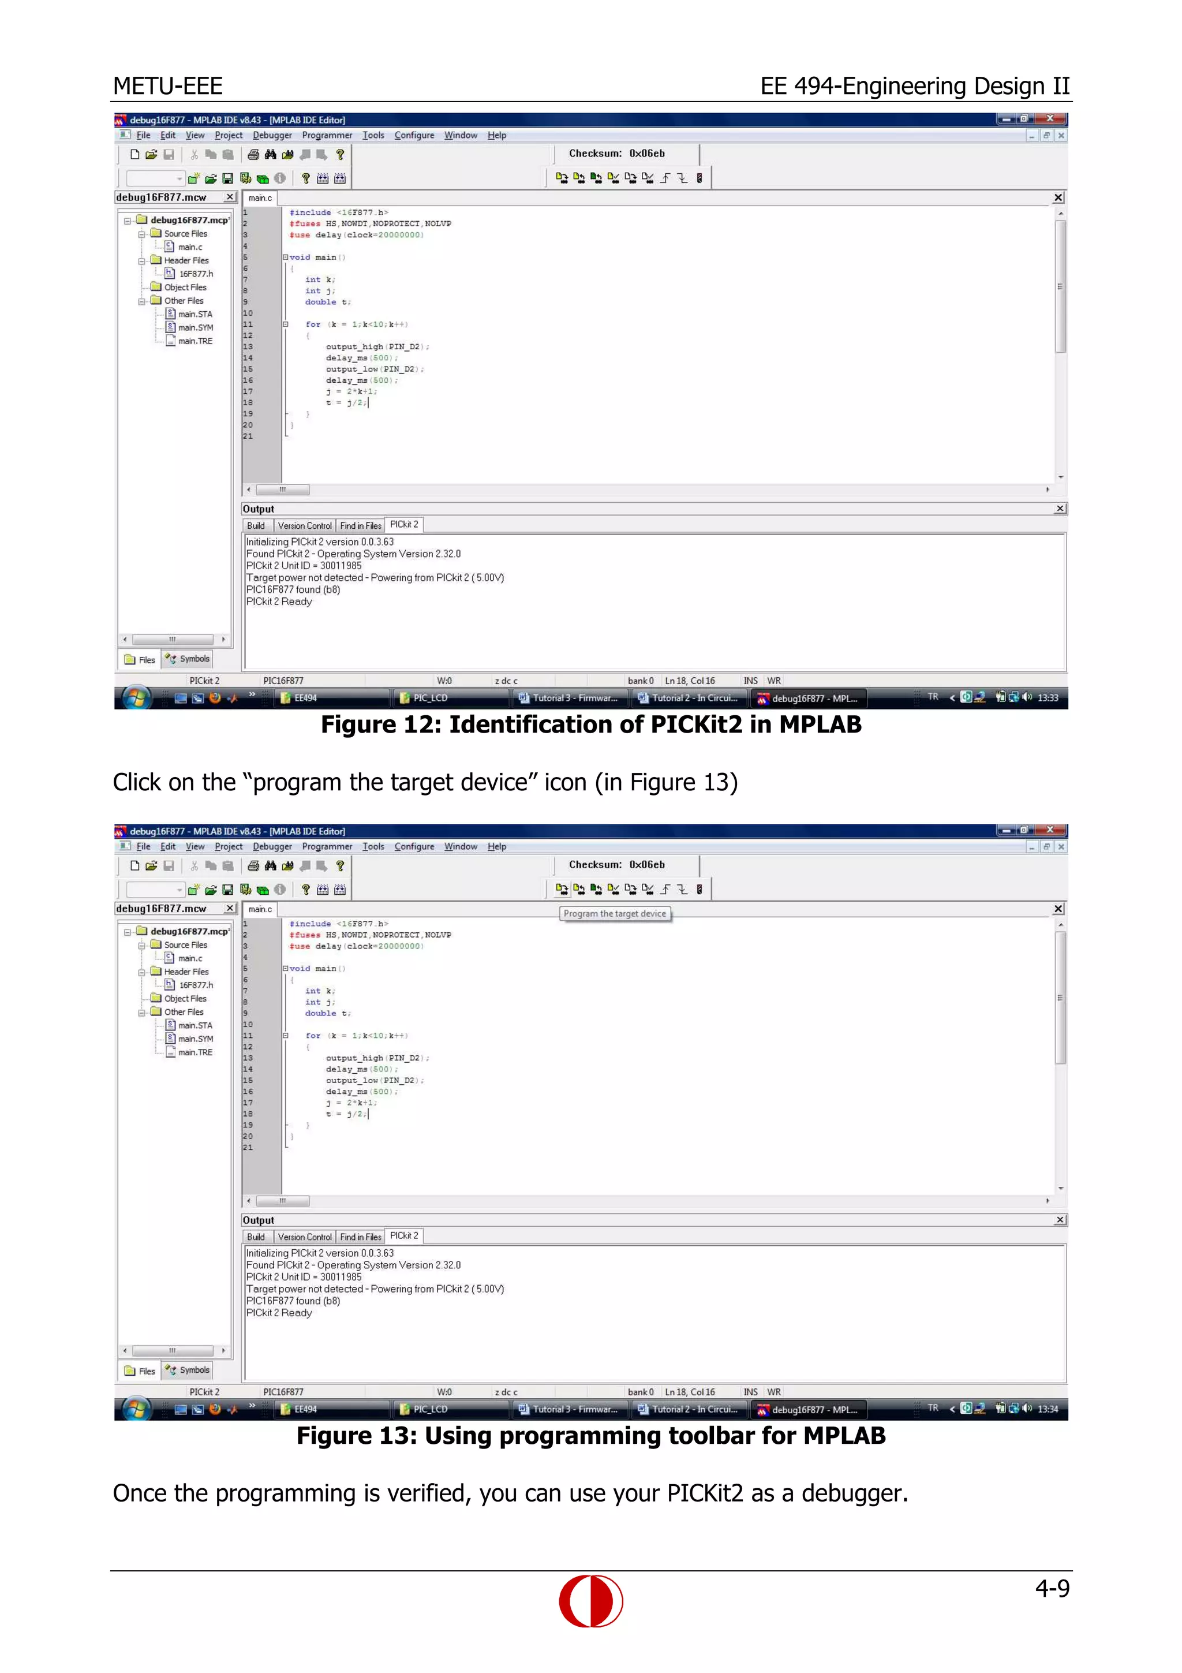Click Program target device icon in Figure 12 window
The height and width of the screenshot is (1673, 1182).
pyautogui.click(x=562, y=178)
